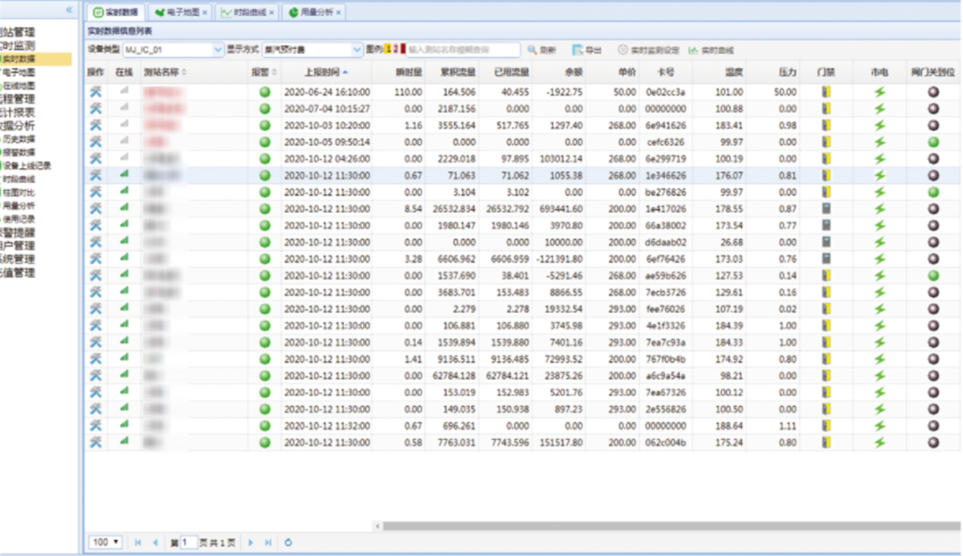Sort by 报警 column header
The height and width of the screenshot is (556, 963).
point(265,72)
